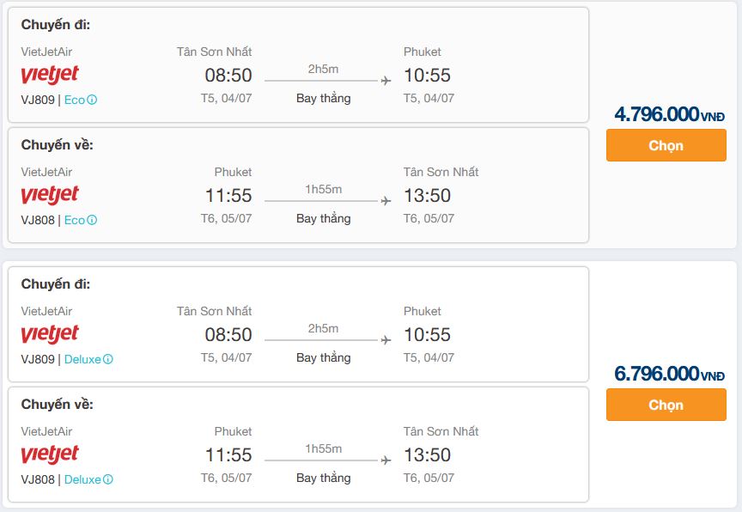Image resolution: width=742 pixels, height=512 pixels.
Task: Click the info icon beside Eco on VJ808
Action: click(x=92, y=220)
